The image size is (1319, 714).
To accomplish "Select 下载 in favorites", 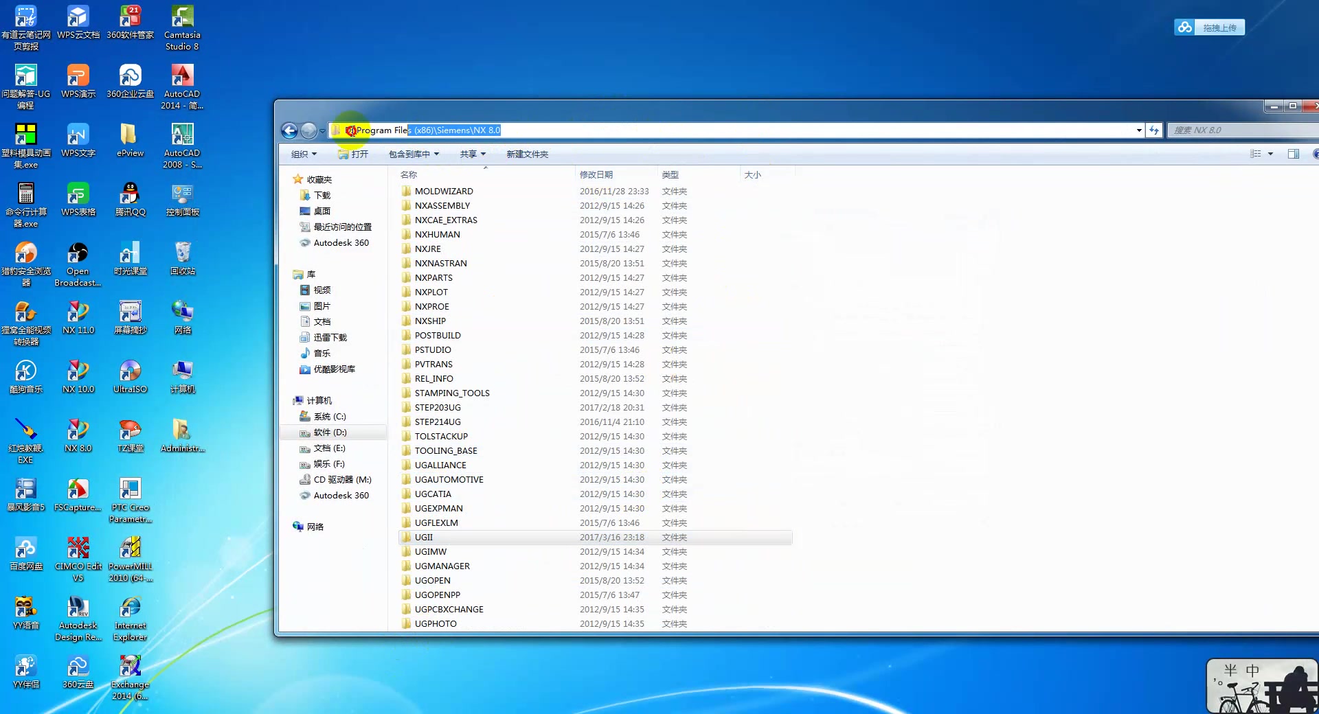I will pyautogui.click(x=322, y=195).
